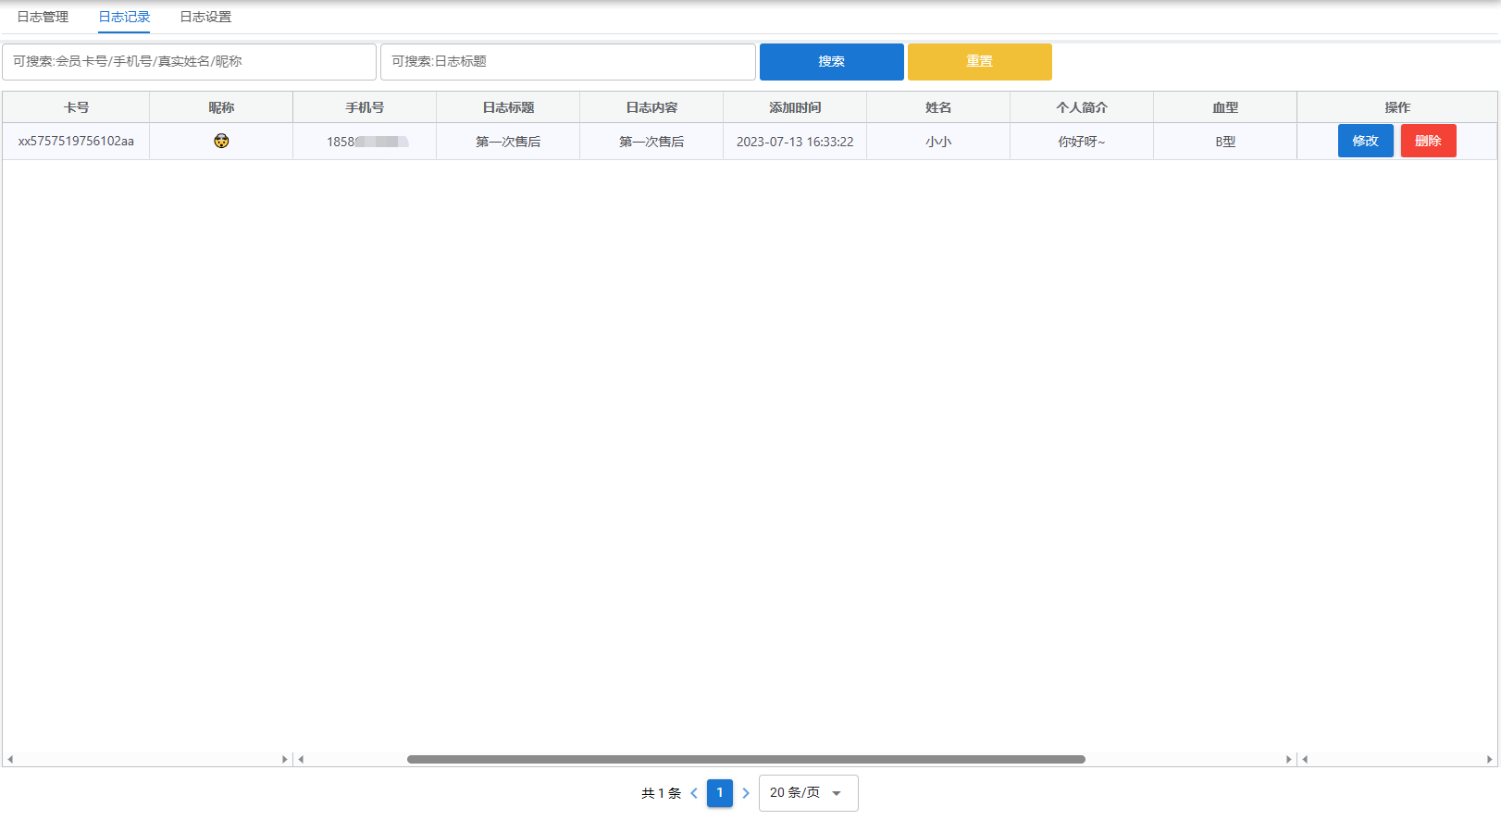This screenshot has width=1501, height=820.
Task: Click the 共 1 条 total count text
Action: [661, 793]
